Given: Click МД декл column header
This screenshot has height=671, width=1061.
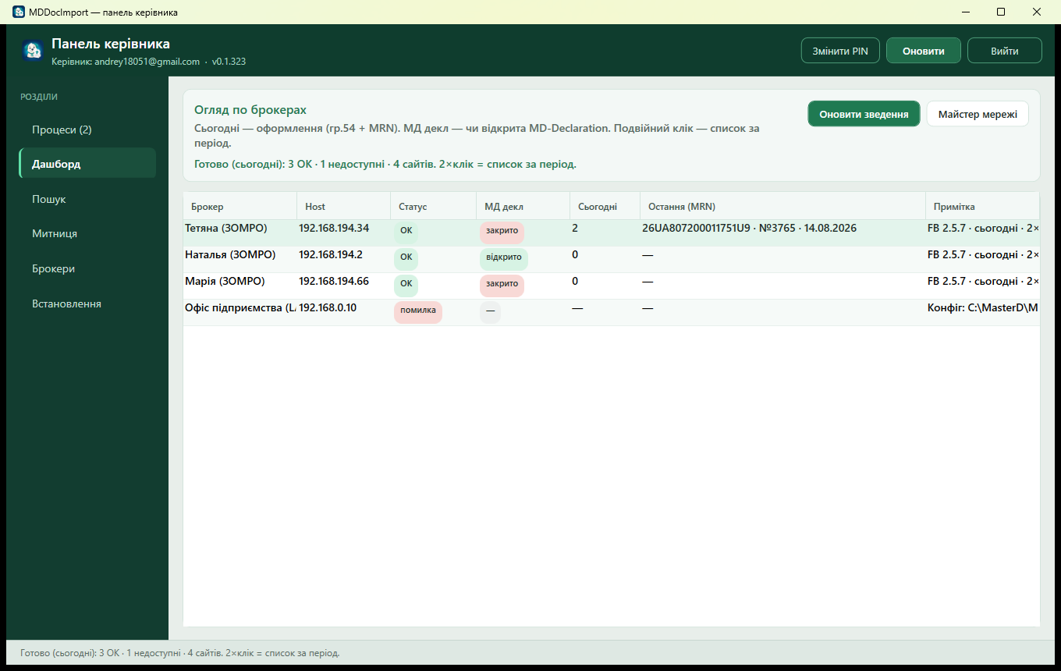Looking at the screenshot, I should 523,207.
